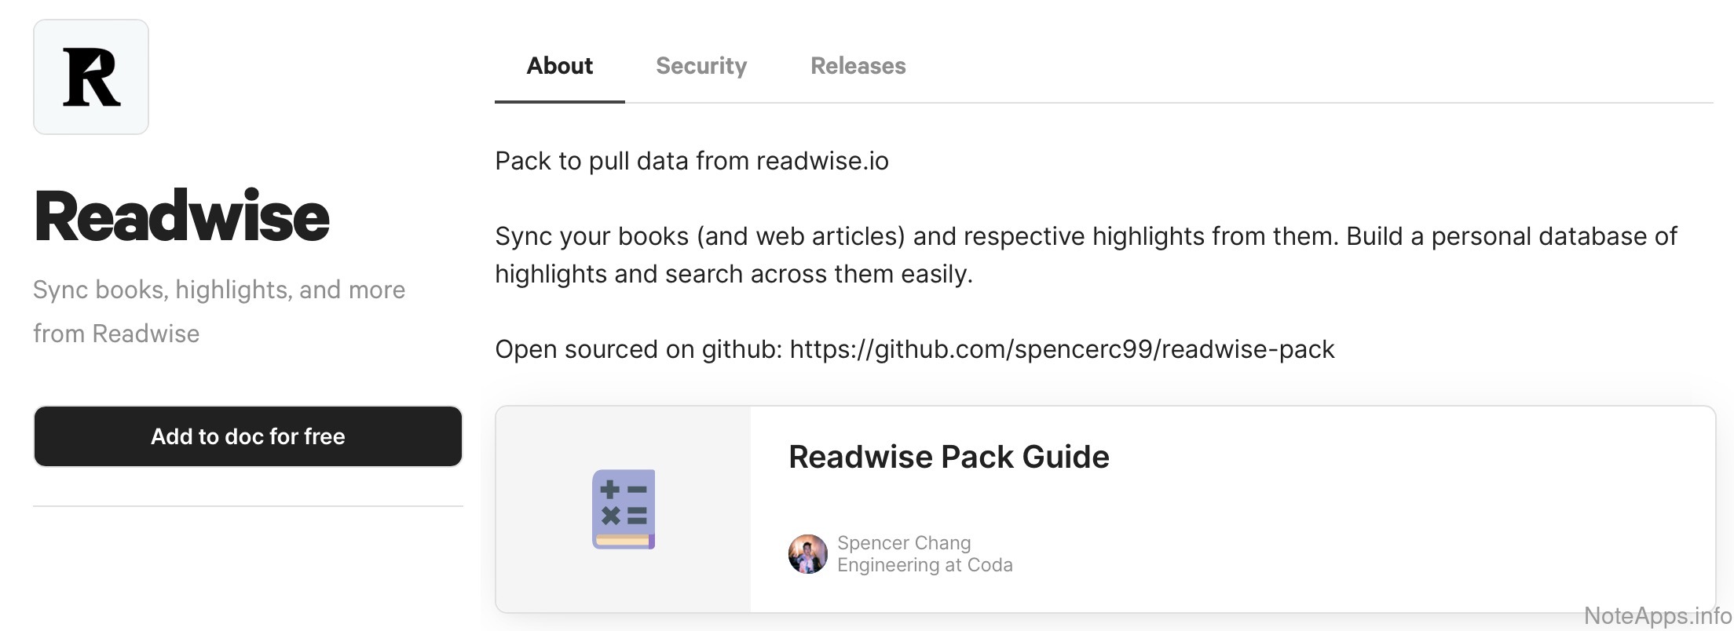Click the author name Spencer Chang
This screenshot has width=1734, height=631.
tap(904, 542)
